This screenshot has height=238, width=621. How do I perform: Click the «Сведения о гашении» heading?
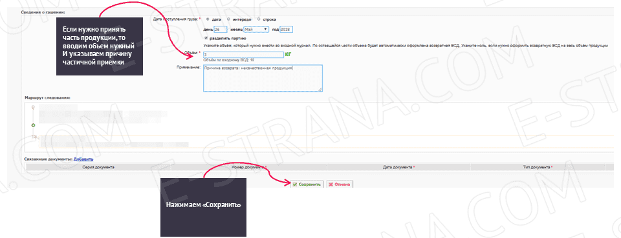point(43,12)
